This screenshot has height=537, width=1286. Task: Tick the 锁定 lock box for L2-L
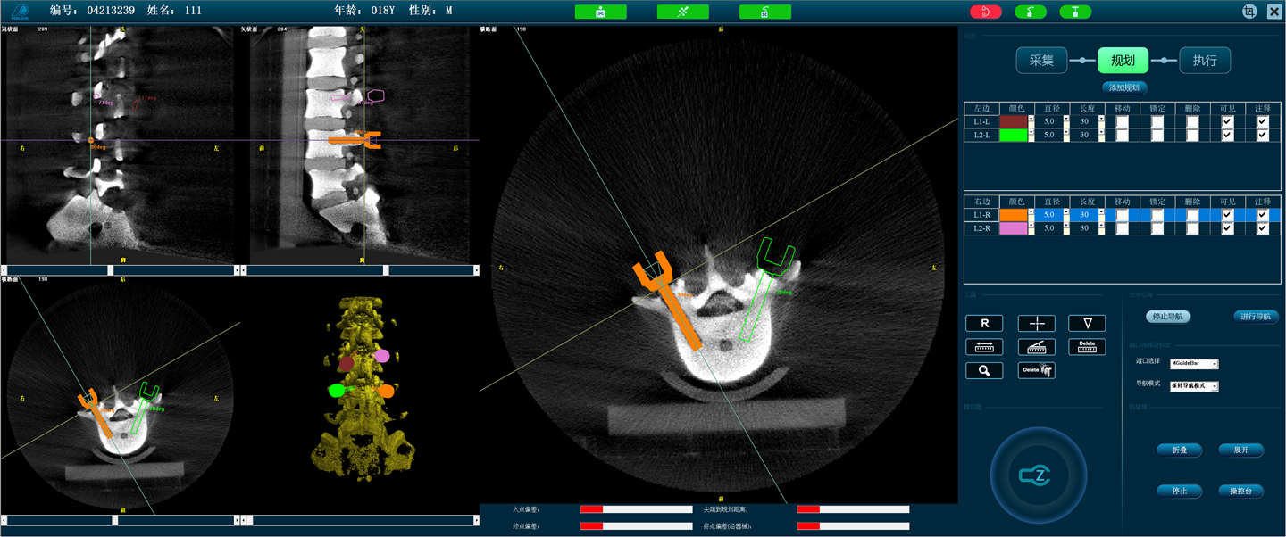tap(1157, 135)
